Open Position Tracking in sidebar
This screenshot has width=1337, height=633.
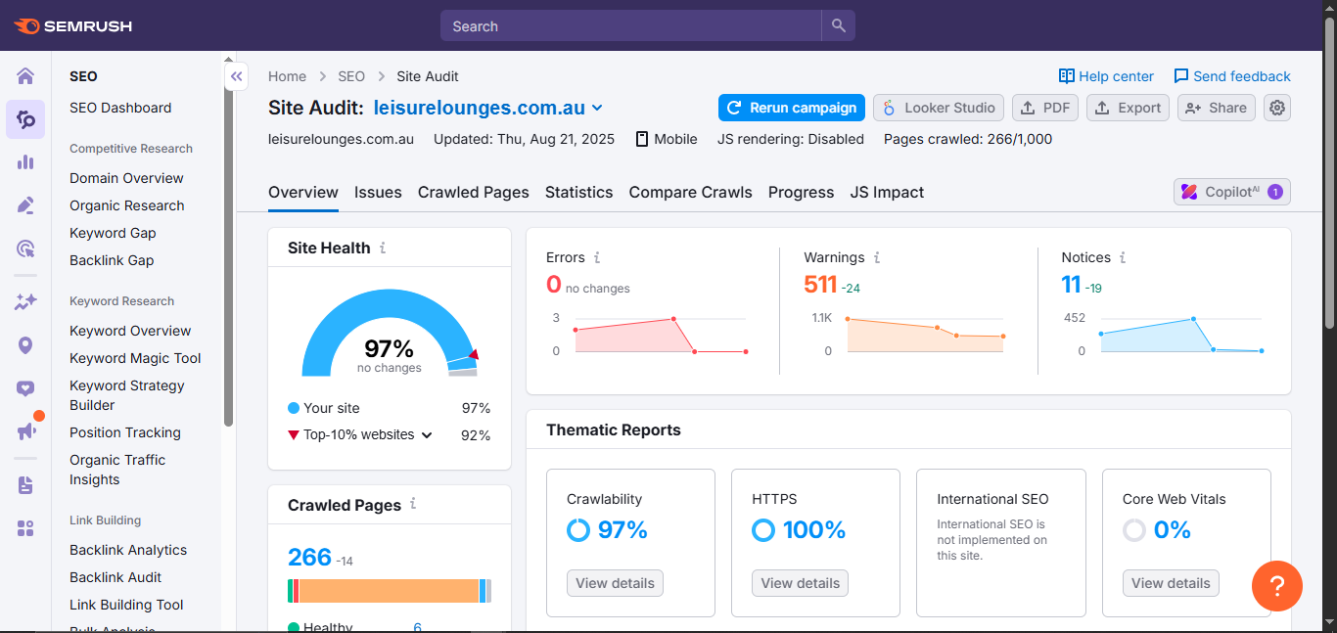pyautogui.click(x=125, y=432)
